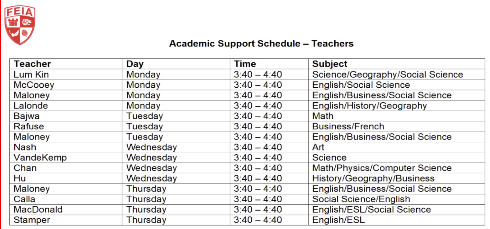Click Math/Physics/Computer Science cell

pyautogui.click(x=382, y=168)
